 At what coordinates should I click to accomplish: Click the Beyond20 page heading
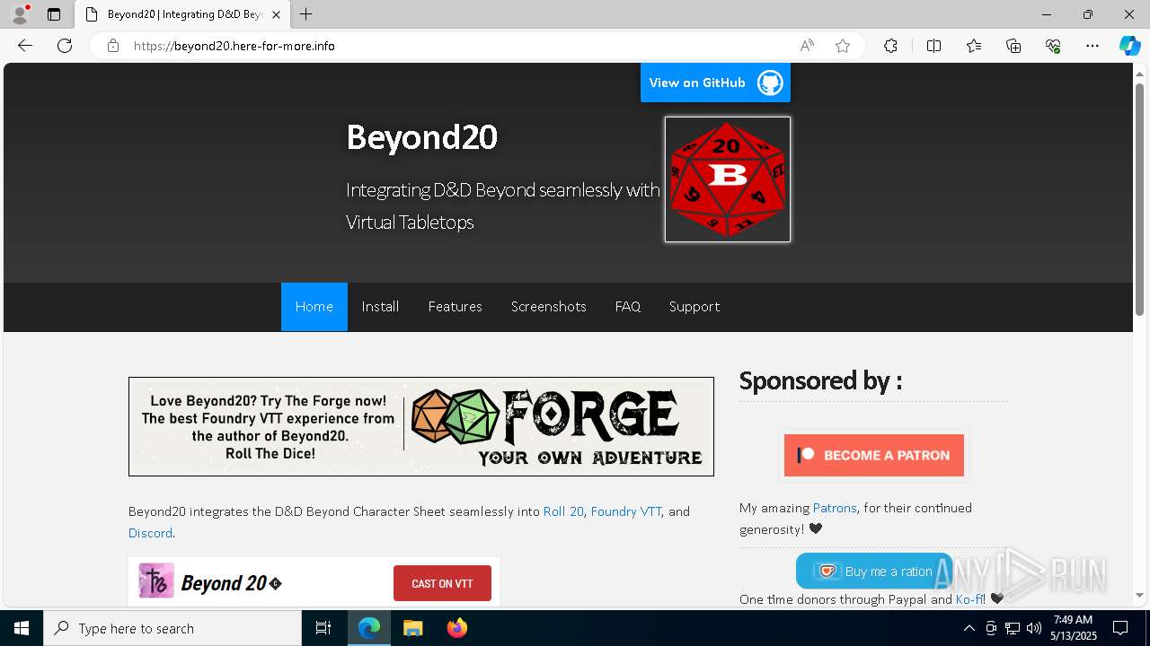421,136
